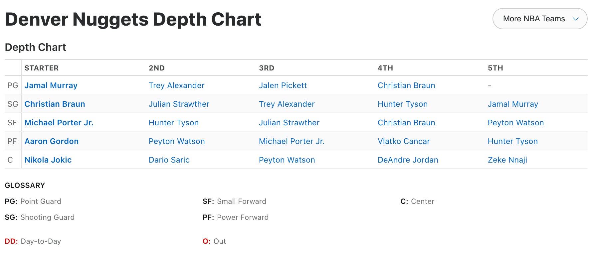The width and height of the screenshot is (589, 260).
Task: Open starting point guard Jamal Murray's page
Action: click(x=51, y=85)
